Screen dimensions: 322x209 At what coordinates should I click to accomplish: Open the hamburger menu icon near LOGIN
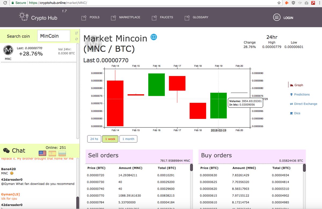[277, 18]
